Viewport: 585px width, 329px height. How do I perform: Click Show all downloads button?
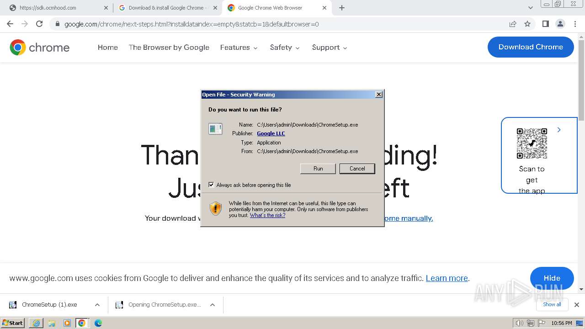(552, 304)
